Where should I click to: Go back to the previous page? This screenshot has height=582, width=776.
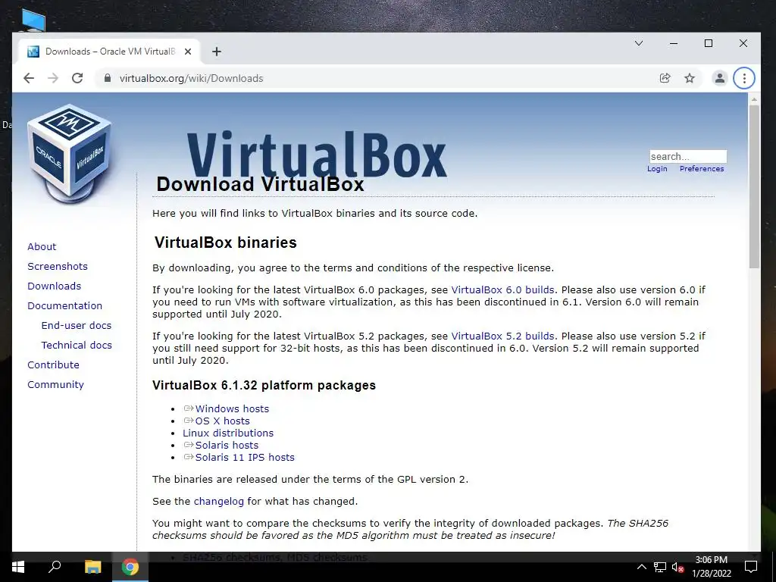point(29,78)
